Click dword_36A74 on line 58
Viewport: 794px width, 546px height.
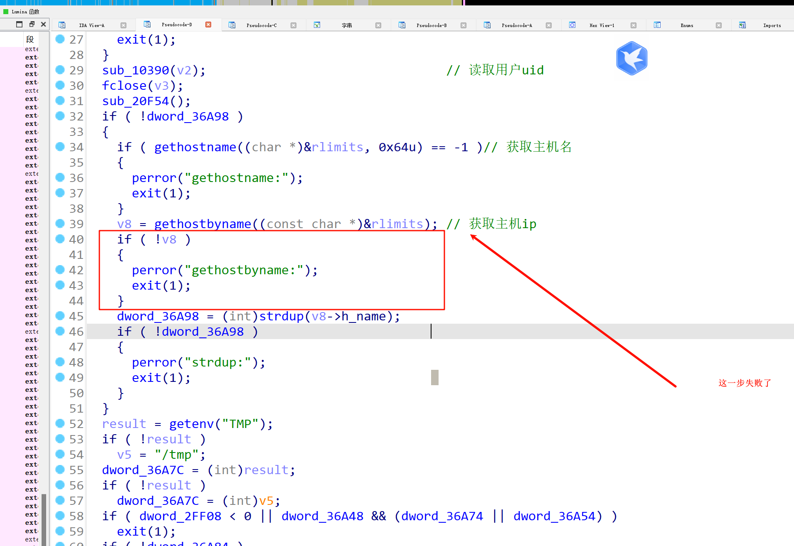pos(442,516)
